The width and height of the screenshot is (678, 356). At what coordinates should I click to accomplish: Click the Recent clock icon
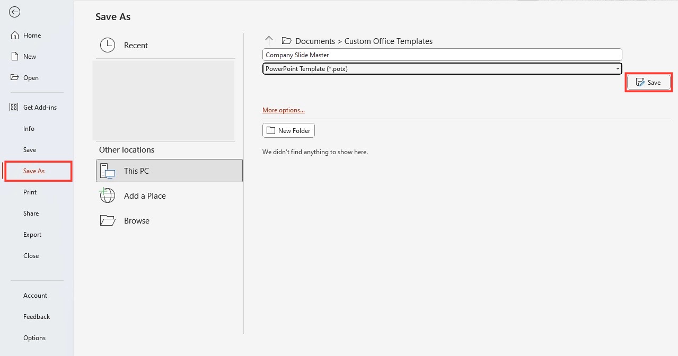[x=108, y=45]
